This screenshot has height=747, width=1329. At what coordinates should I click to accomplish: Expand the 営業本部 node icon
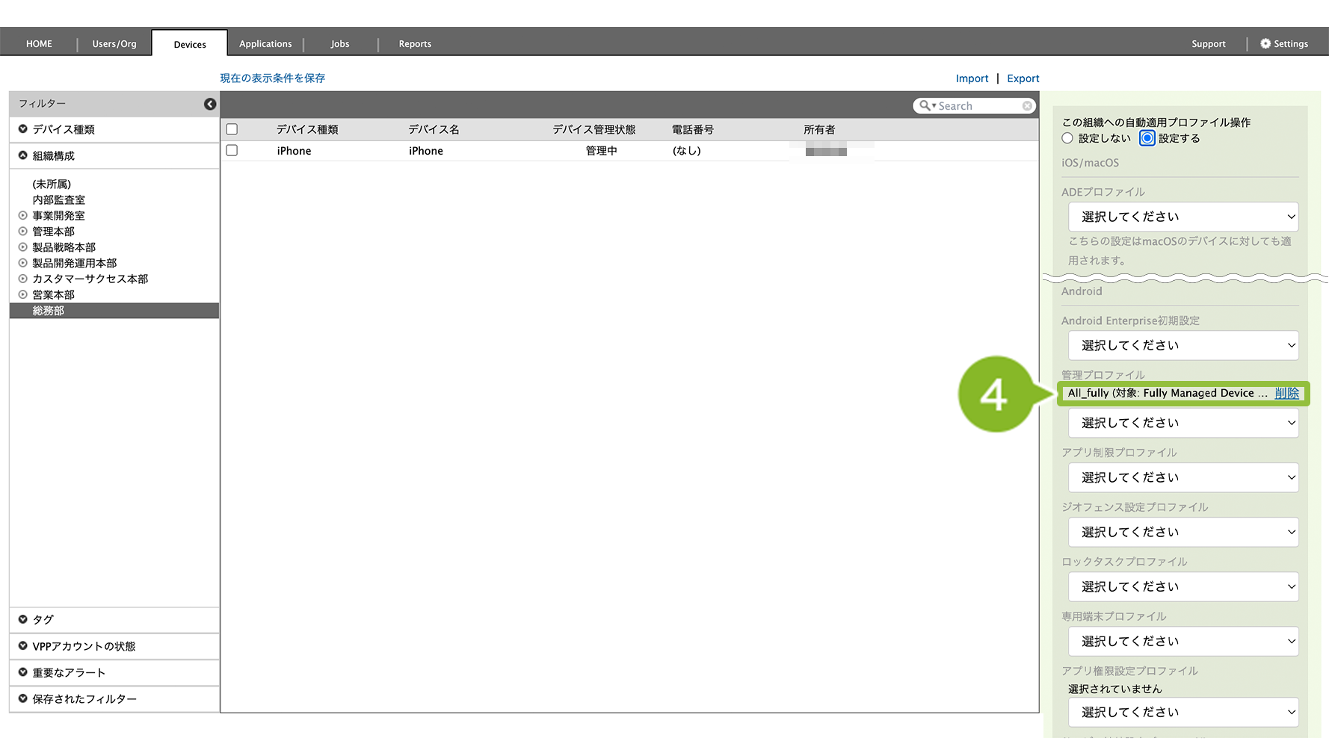point(22,295)
